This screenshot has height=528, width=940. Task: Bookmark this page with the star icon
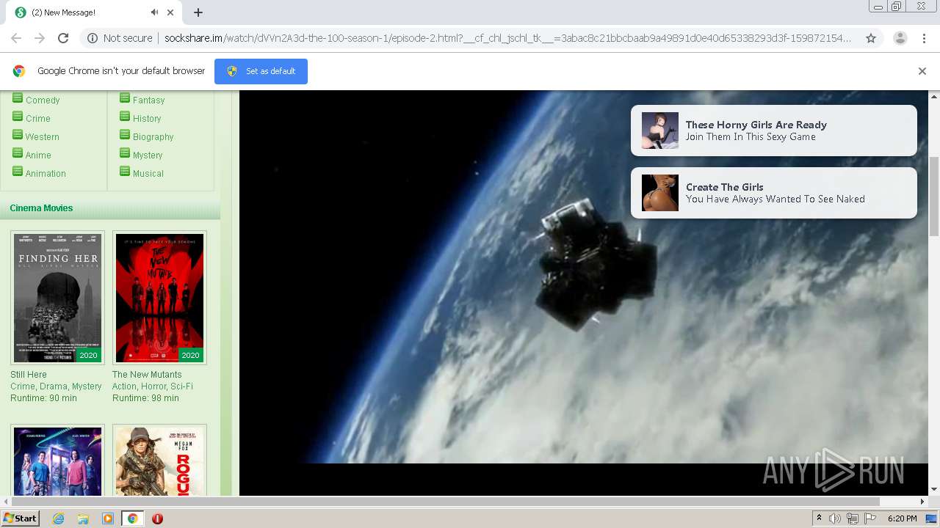pyautogui.click(x=871, y=38)
